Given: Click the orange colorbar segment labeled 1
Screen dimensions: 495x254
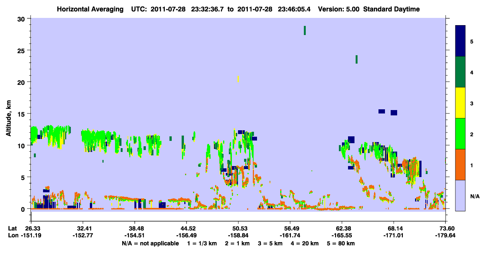Looking at the screenshot, I should coord(460,165).
